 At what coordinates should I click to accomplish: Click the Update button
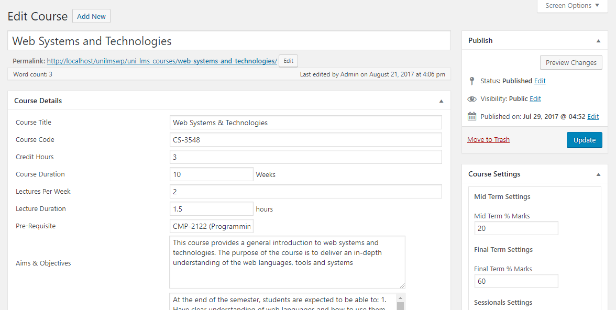pos(584,140)
